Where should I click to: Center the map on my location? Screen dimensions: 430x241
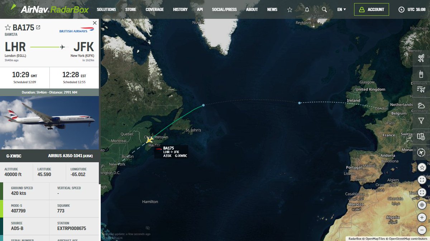coord(422,205)
